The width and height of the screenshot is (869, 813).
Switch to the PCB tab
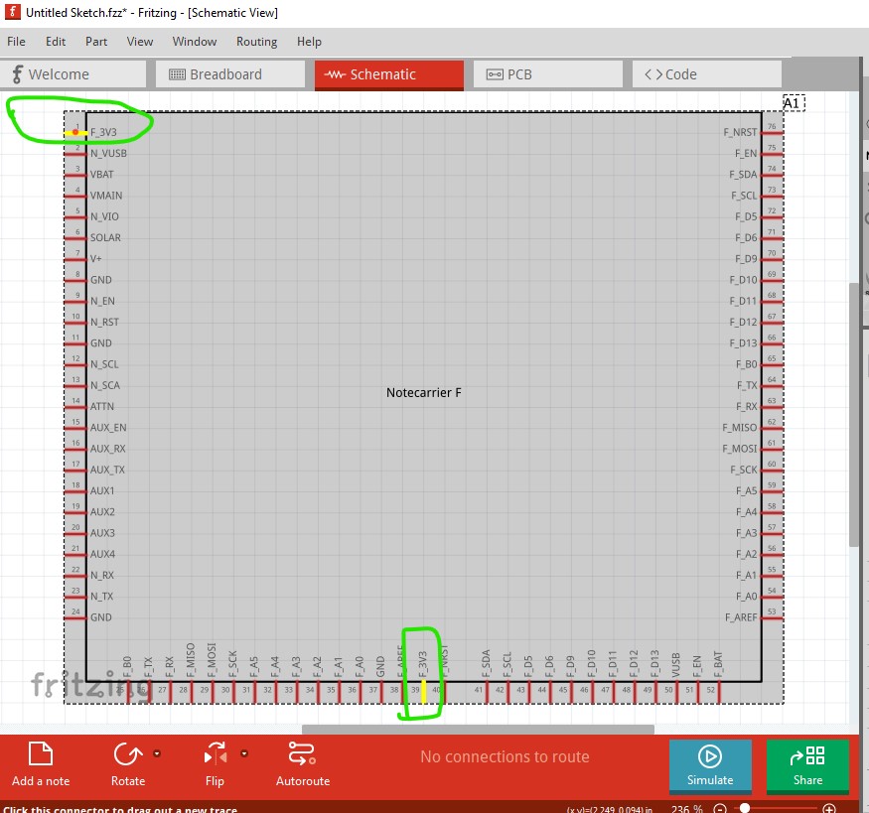tap(547, 74)
